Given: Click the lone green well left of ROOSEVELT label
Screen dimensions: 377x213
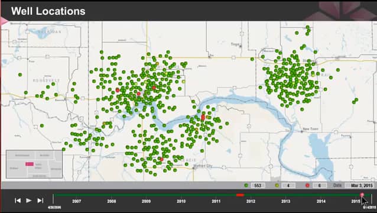Looking at the screenshot, I should 20,75.
